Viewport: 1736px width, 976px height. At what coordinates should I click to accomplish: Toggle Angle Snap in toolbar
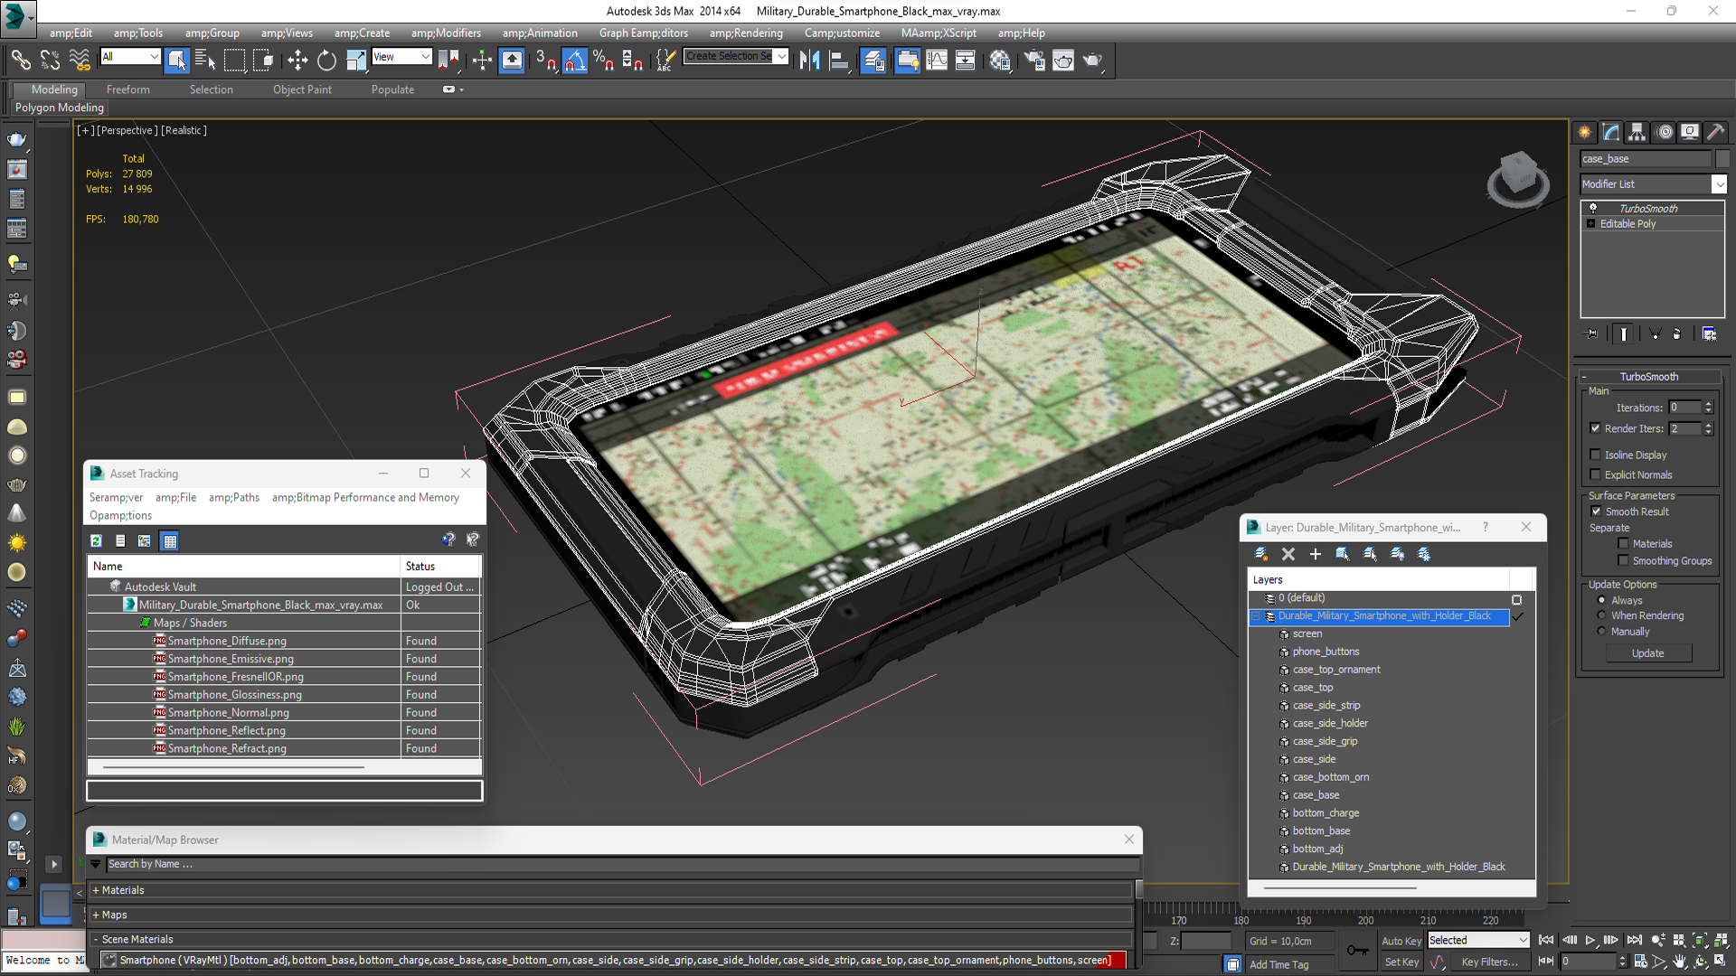[575, 60]
